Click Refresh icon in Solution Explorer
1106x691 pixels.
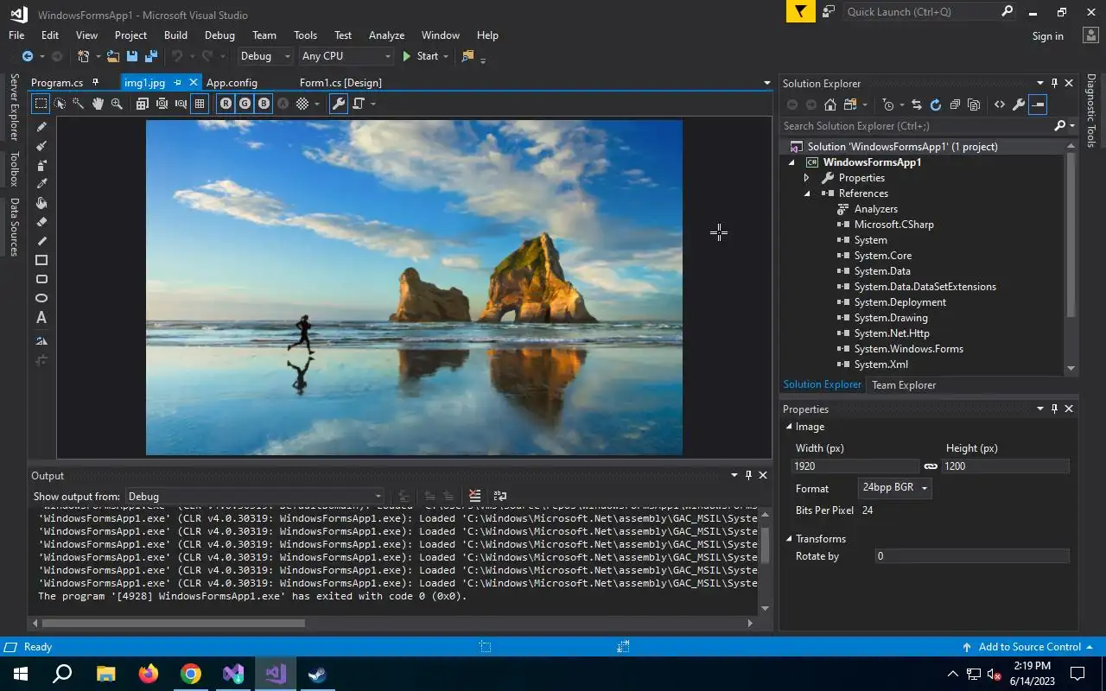[x=935, y=105]
